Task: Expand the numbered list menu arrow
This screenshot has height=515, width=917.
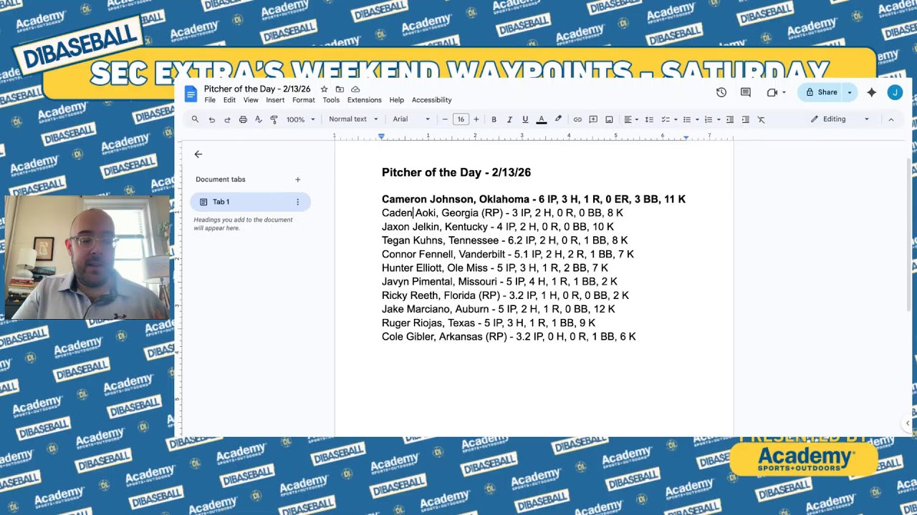Action: pos(718,119)
